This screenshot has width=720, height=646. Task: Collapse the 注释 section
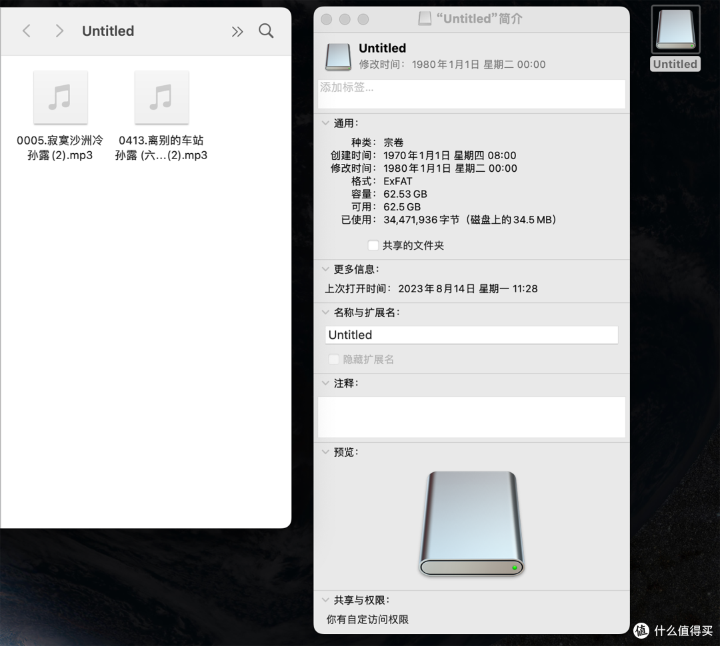pyautogui.click(x=325, y=383)
